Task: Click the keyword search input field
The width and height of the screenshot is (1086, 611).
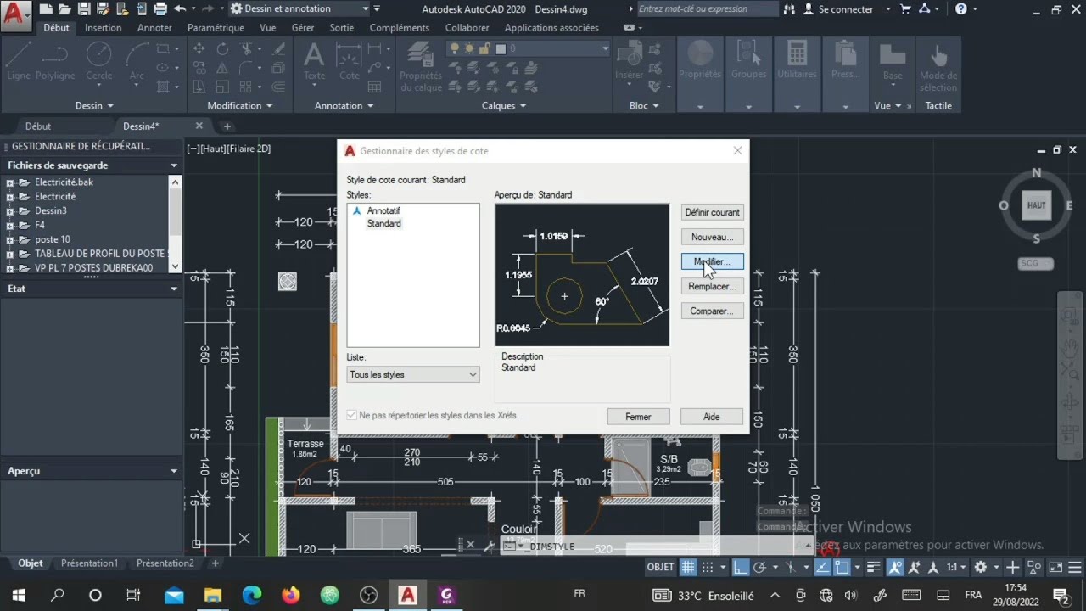Action: click(707, 9)
